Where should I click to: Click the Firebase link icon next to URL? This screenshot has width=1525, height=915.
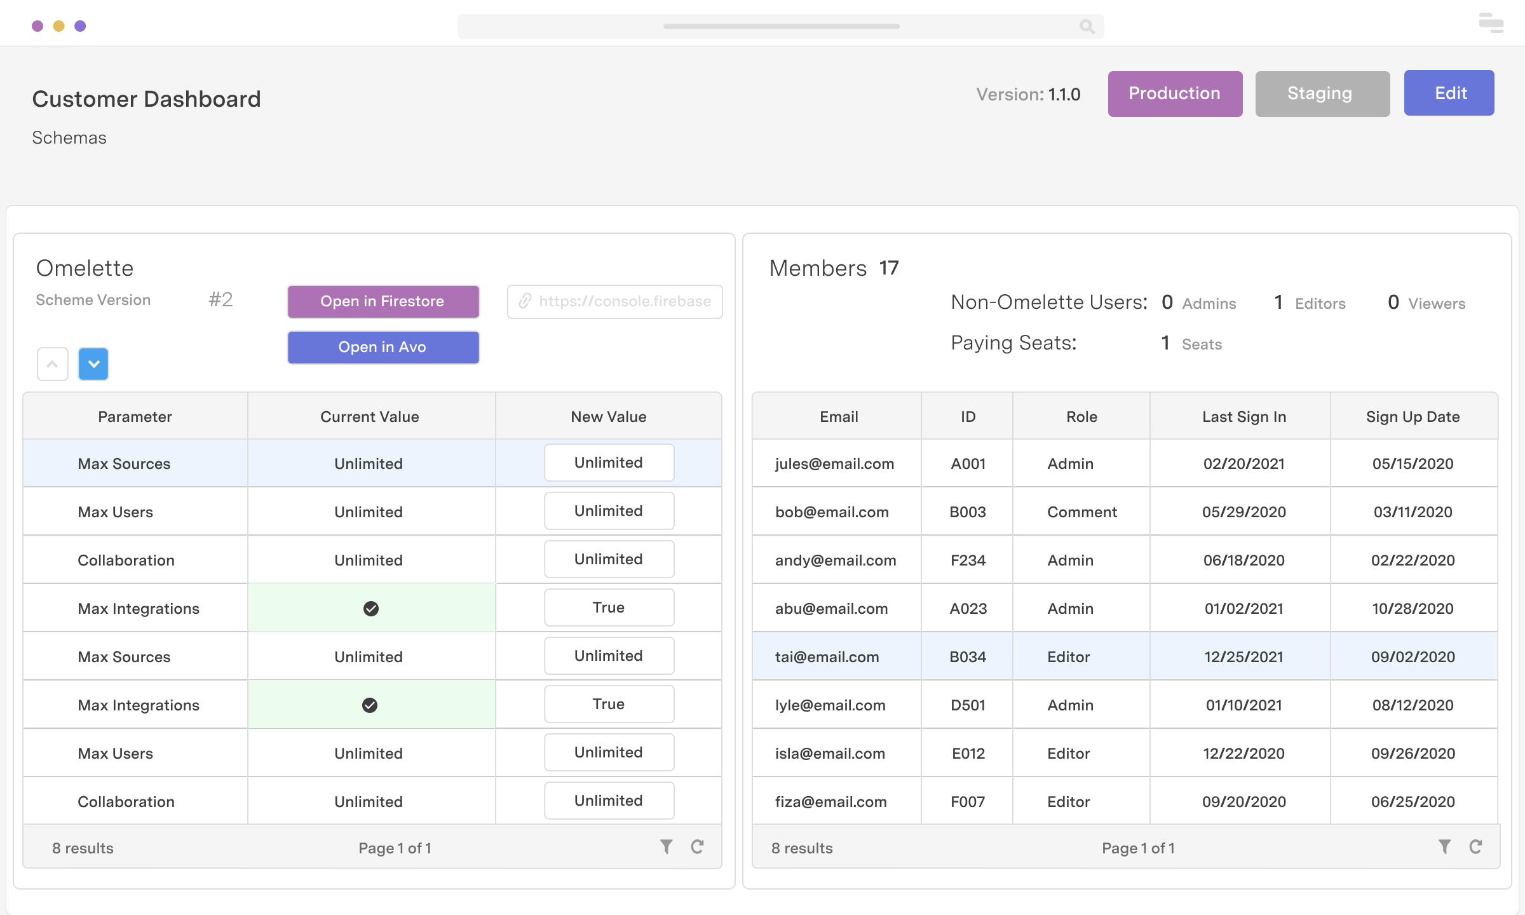[x=525, y=301]
